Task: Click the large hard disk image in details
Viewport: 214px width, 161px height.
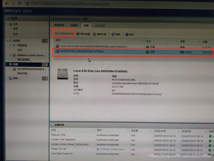Action: [63, 74]
